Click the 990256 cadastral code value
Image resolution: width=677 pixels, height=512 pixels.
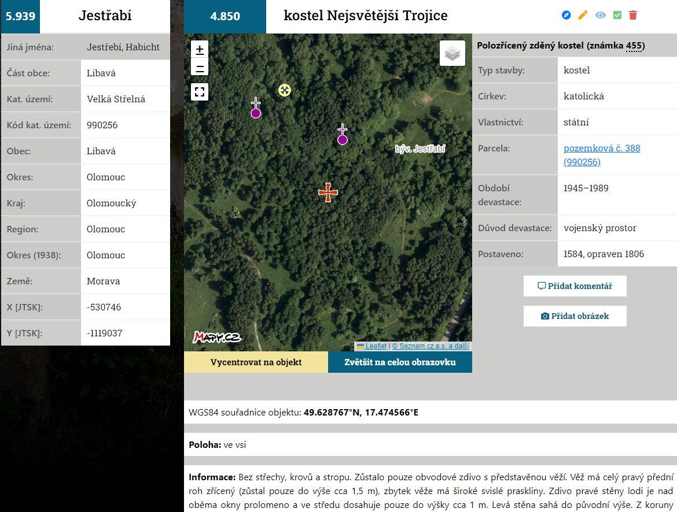coord(102,125)
